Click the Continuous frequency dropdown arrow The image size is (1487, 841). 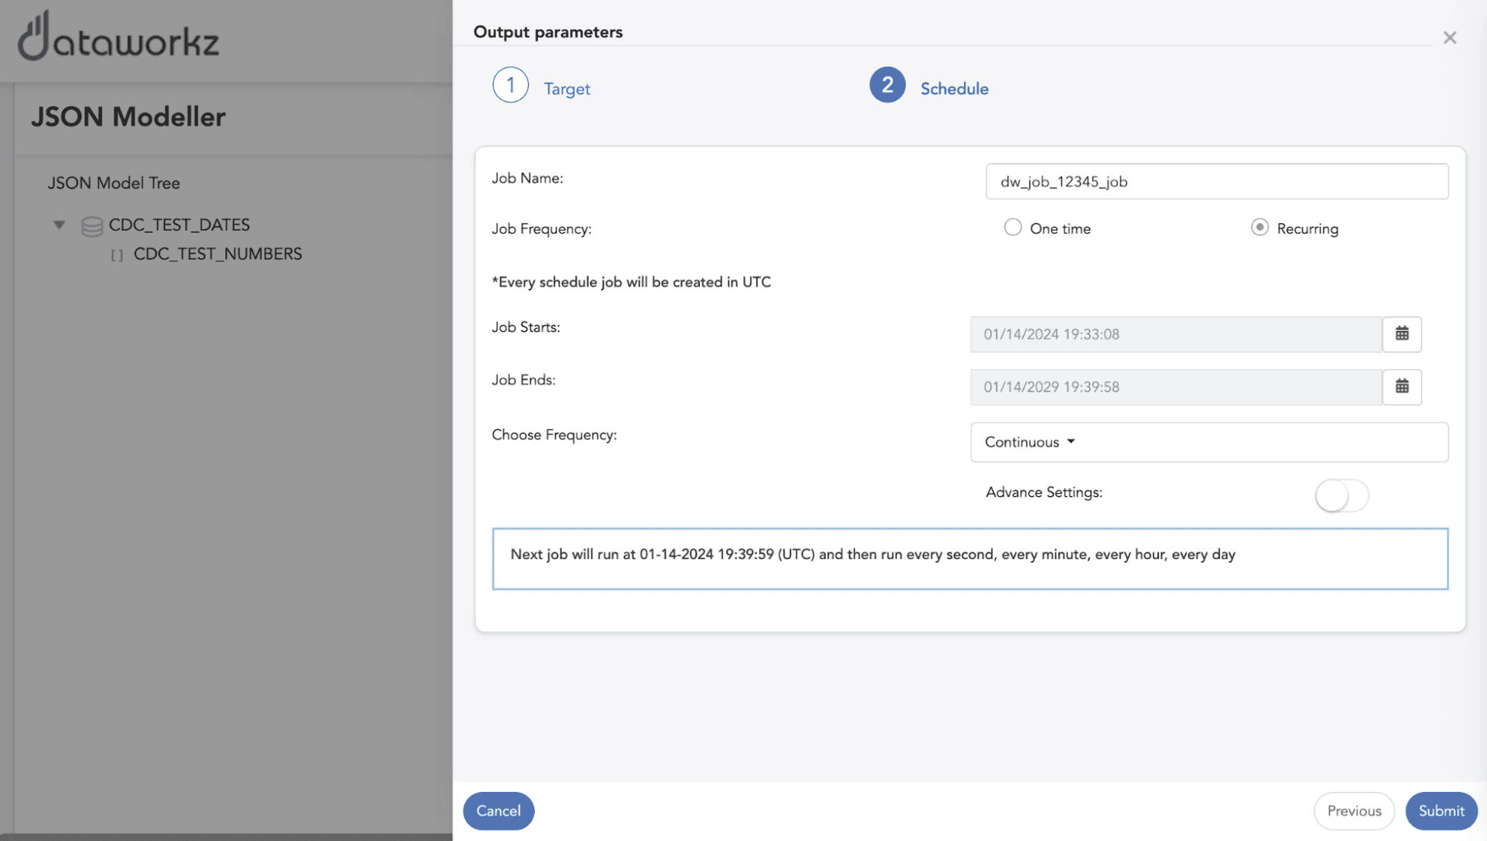pyautogui.click(x=1071, y=441)
